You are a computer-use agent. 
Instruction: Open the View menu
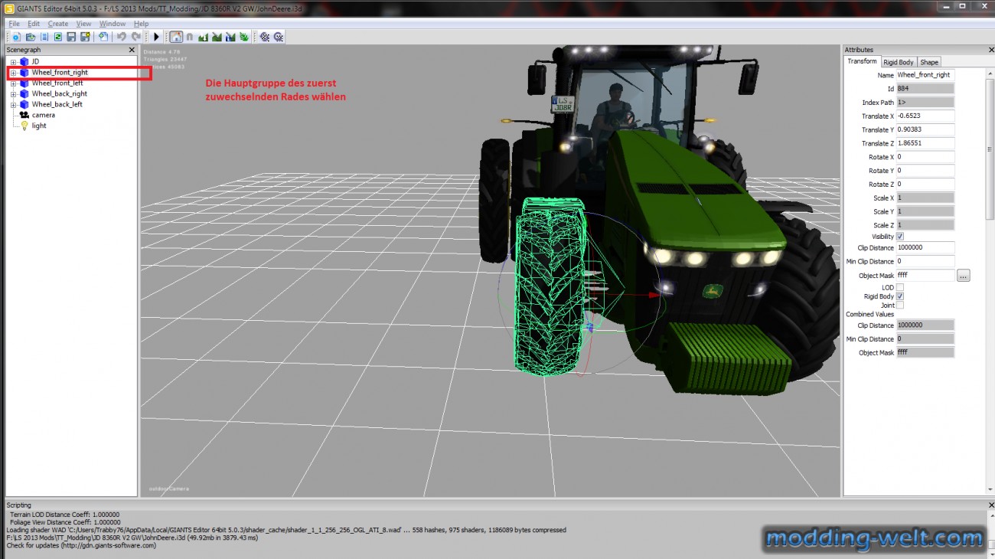tap(83, 24)
